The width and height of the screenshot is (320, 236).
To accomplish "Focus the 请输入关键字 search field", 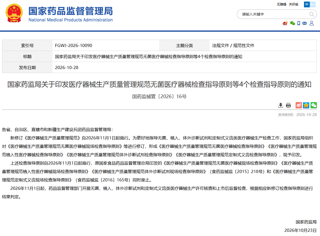I will pos(273,14).
